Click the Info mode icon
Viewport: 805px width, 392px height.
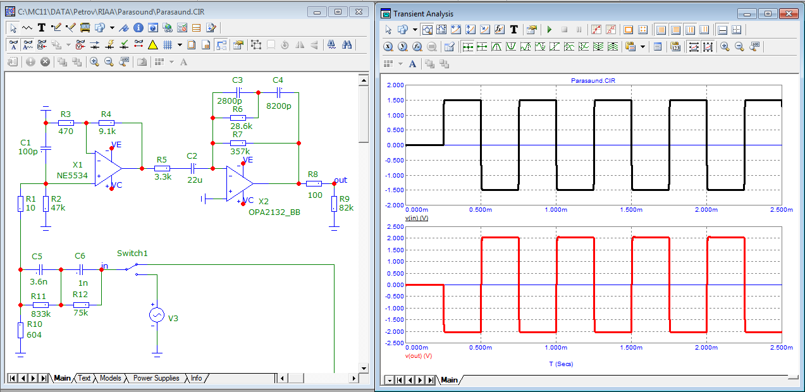tap(138, 28)
